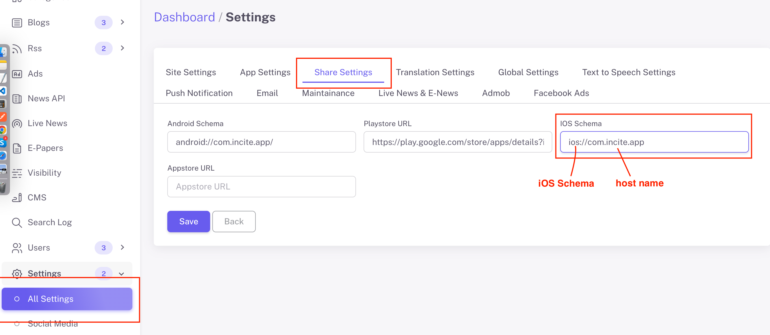Click the Blogs sidebar icon

point(17,23)
